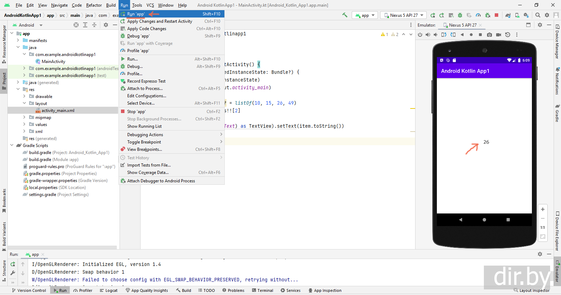Image resolution: width=561 pixels, height=295 pixels.
Task: Click the Debug app bug icon in toolbar
Action: coord(460,15)
